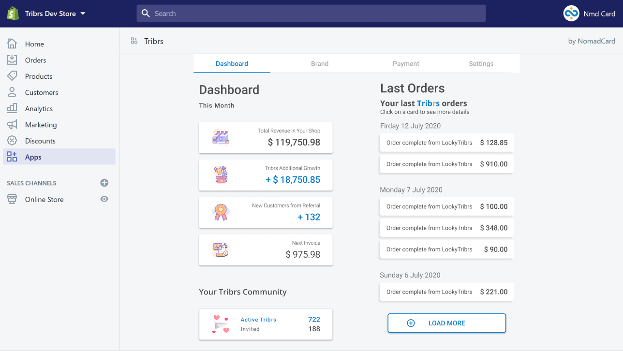Click the search magnifier icon
This screenshot has width=623, height=351.
point(146,14)
